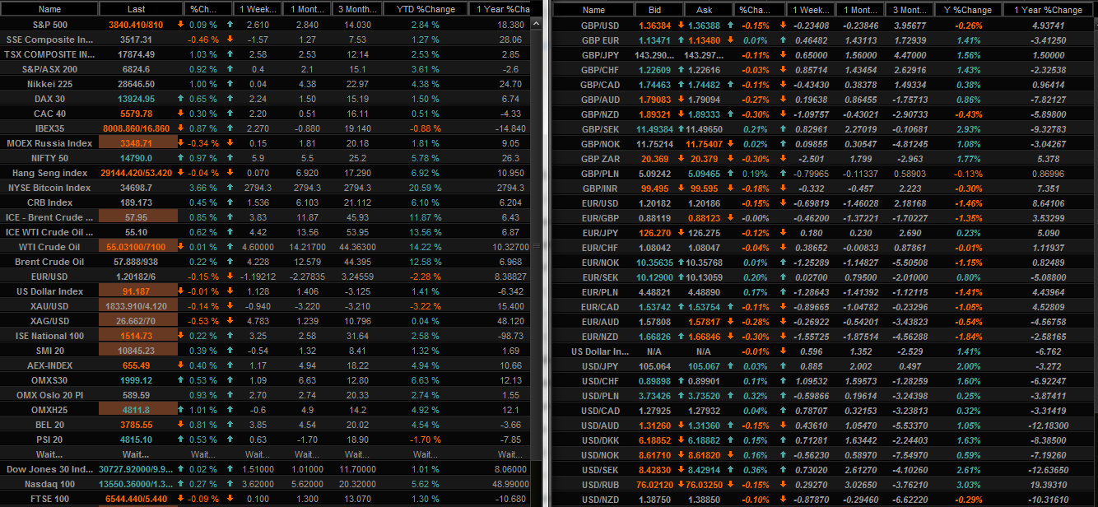Image resolution: width=1098 pixels, height=507 pixels.
Task: Select the Nikkei 225 row
Action: pyautogui.click(x=49, y=84)
